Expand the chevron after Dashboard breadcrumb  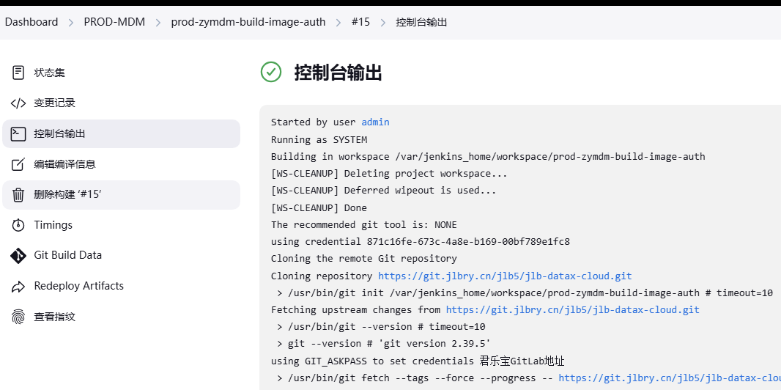click(x=71, y=23)
